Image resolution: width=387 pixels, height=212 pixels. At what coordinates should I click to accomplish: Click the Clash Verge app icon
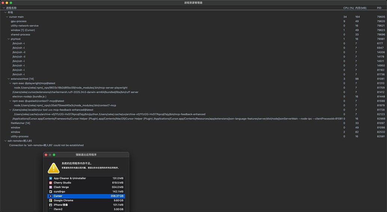[x=50, y=187]
